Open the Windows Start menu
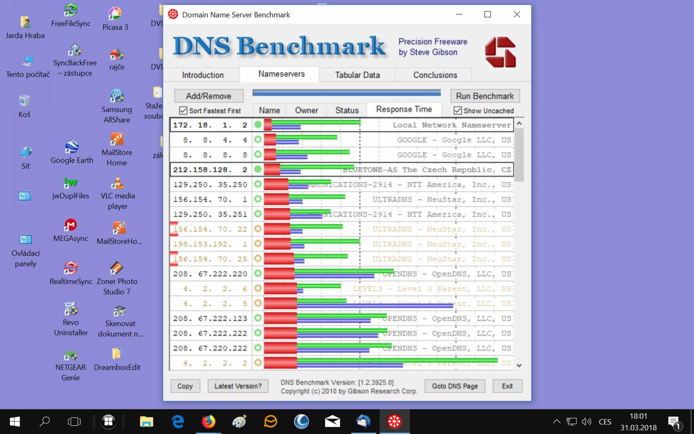 point(15,421)
